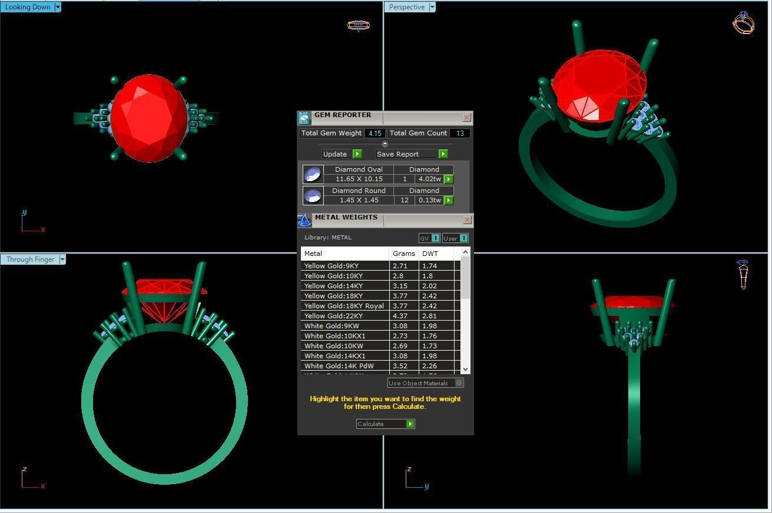Click green arrow beside 0.13tw

coord(449,200)
